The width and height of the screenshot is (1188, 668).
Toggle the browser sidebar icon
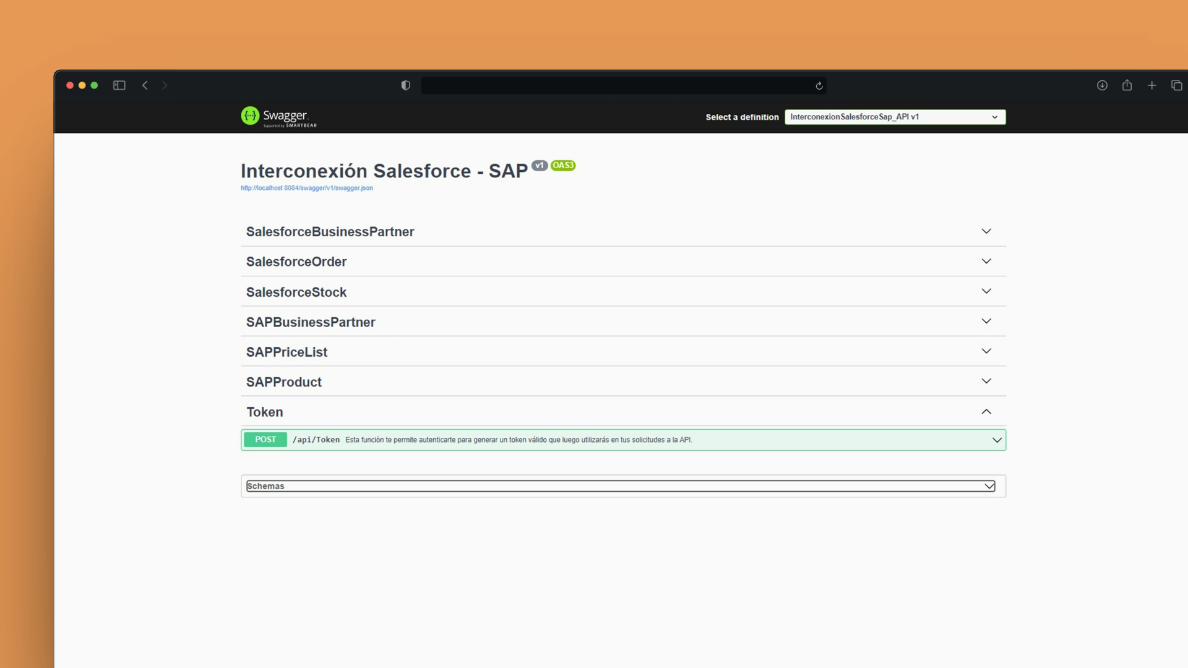(119, 85)
